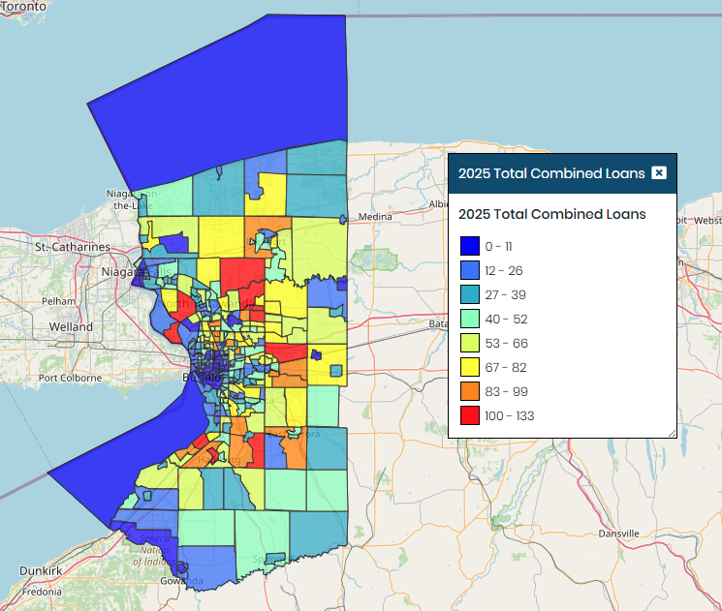The image size is (722, 611).
Task: Click the mint 40 - 52 legend swatch
Action: (x=470, y=319)
